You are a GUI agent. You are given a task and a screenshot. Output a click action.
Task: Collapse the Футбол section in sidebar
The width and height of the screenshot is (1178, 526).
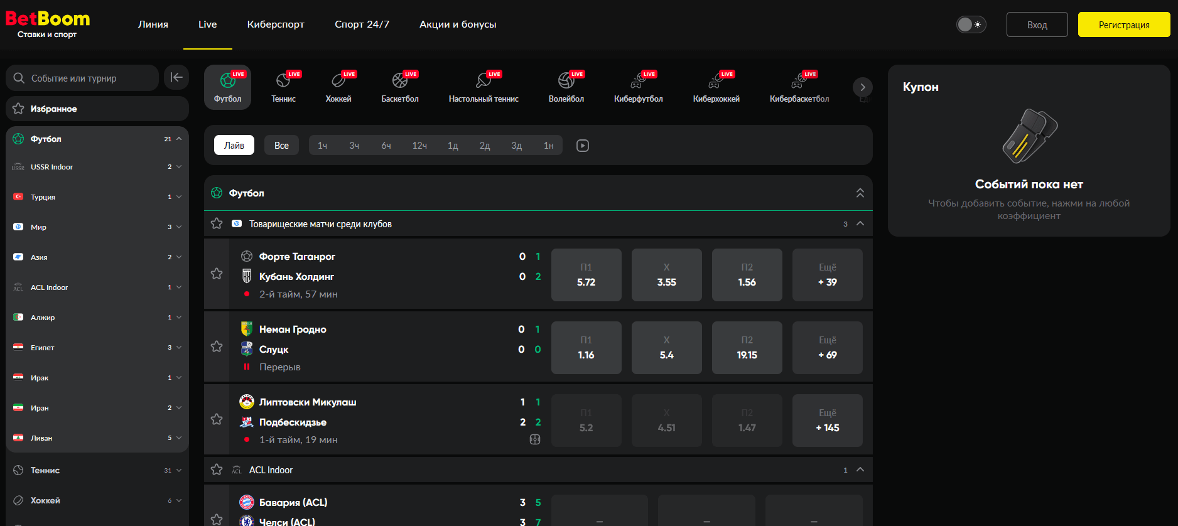point(179,139)
